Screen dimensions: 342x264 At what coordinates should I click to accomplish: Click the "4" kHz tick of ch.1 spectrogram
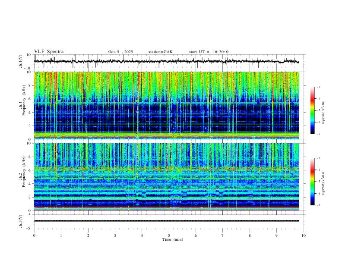click(x=29, y=113)
